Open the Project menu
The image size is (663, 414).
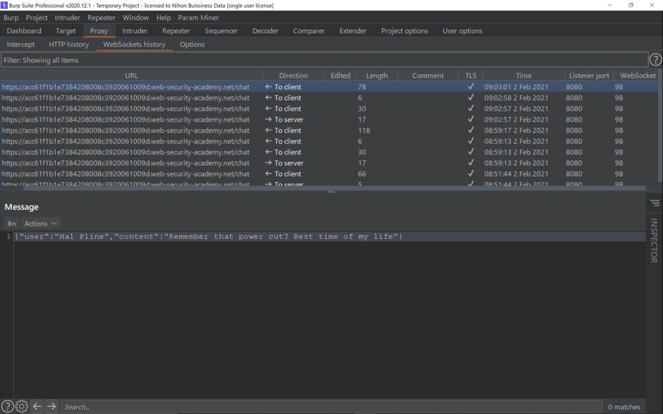coord(37,18)
